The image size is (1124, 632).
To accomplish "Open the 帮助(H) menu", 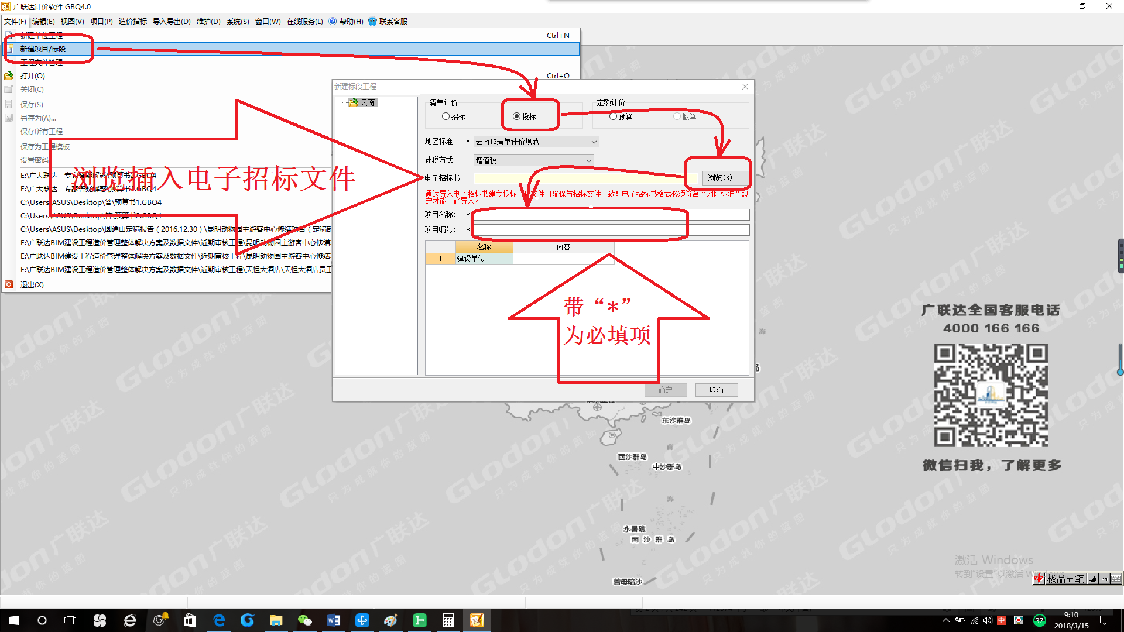I will pos(346,22).
